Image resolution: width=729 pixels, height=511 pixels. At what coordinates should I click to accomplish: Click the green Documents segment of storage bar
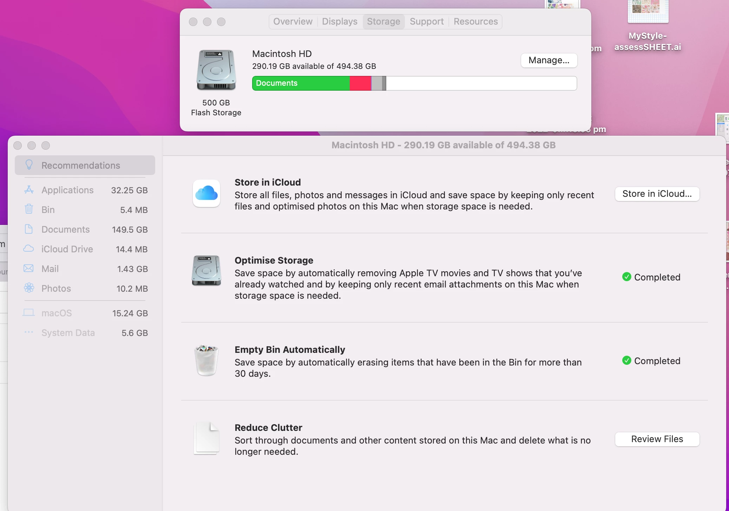tap(301, 83)
